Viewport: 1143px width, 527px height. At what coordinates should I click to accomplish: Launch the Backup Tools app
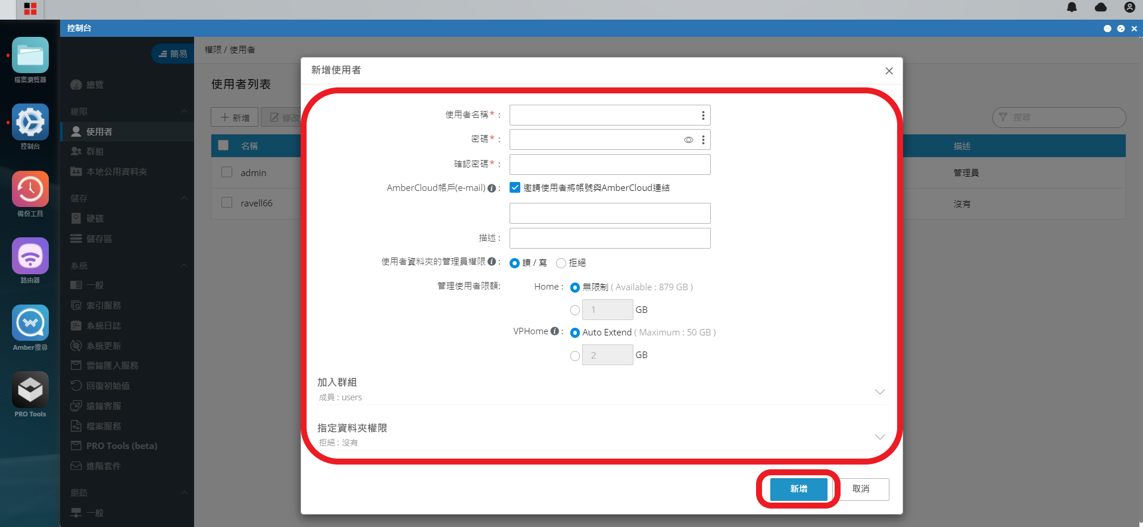click(30, 189)
